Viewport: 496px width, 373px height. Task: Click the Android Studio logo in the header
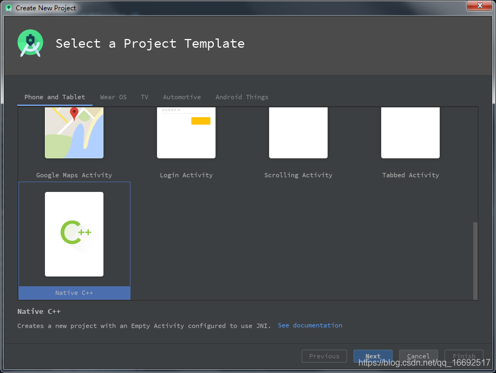pyautogui.click(x=30, y=43)
